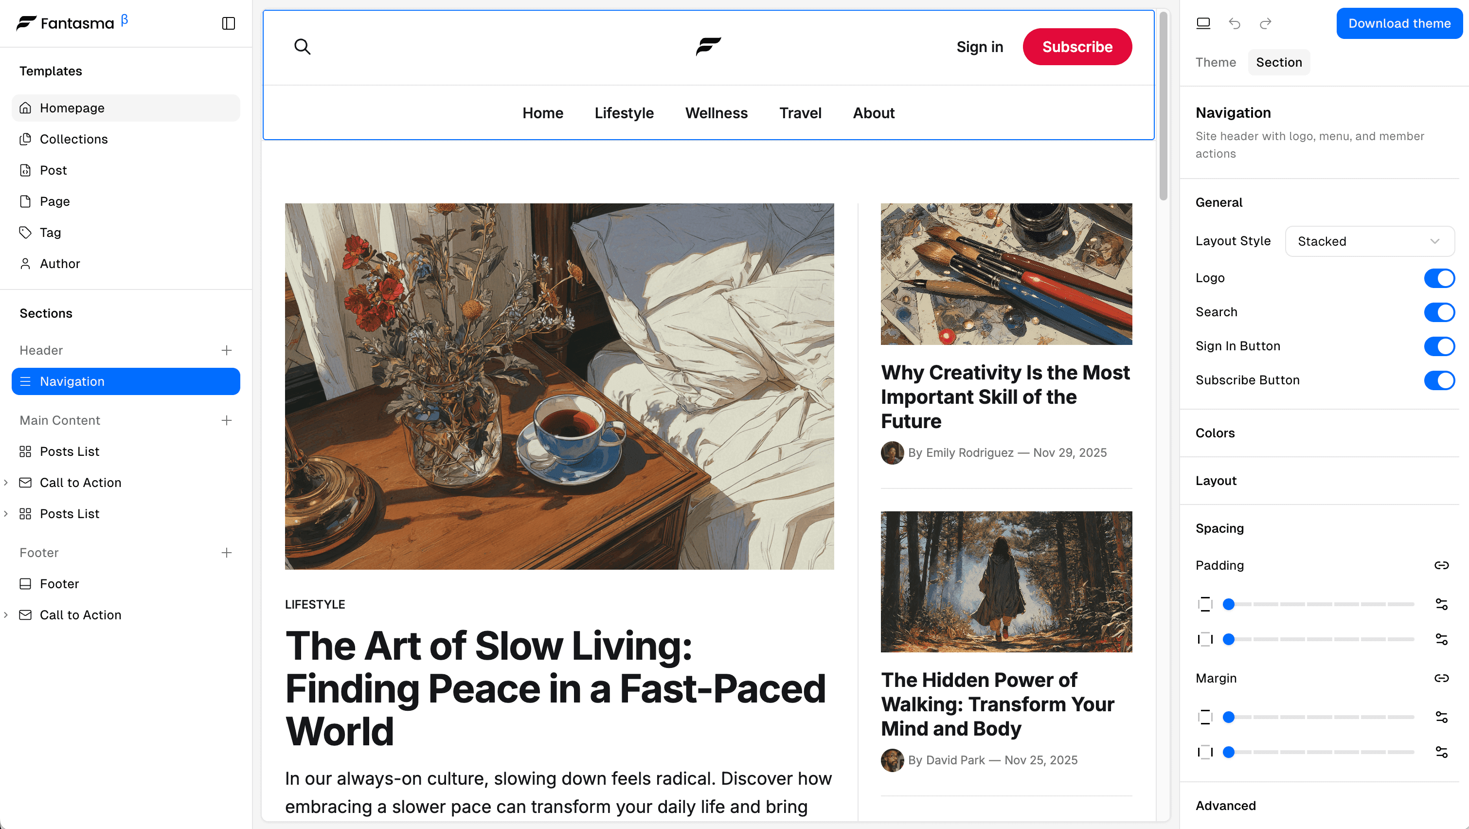Image resolution: width=1469 pixels, height=829 pixels.
Task: Open the desktop device preview icon
Action: pos(1203,23)
